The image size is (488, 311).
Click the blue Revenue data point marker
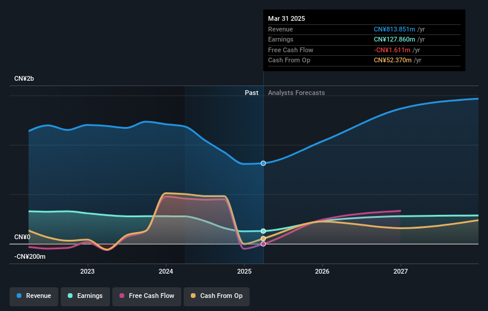click(x=263, y=163)
